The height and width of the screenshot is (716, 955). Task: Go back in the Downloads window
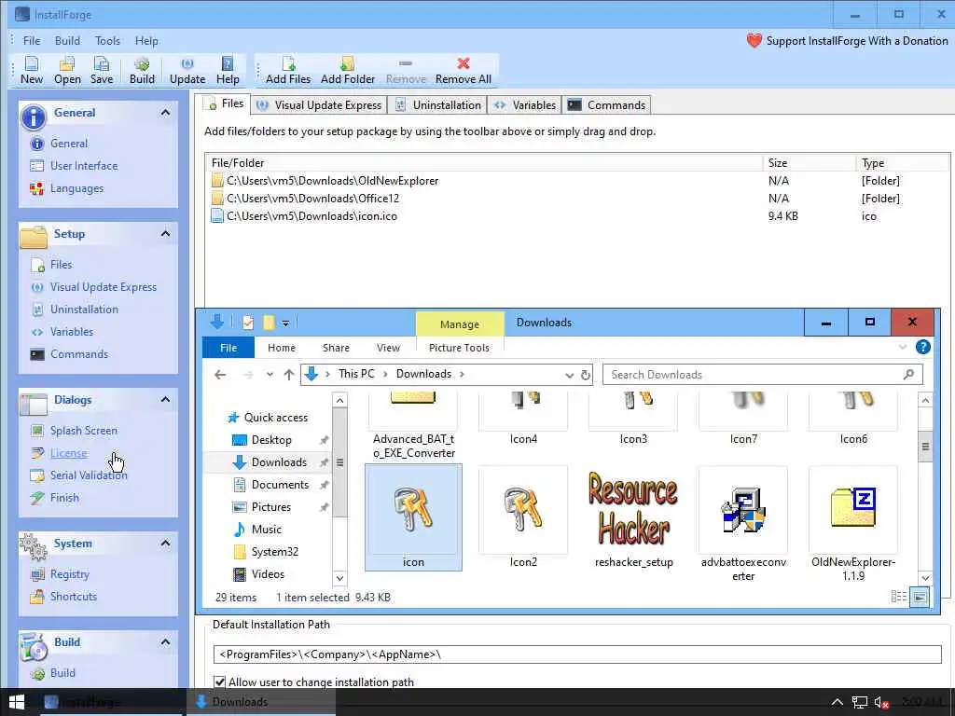click(x=220, y=375)
